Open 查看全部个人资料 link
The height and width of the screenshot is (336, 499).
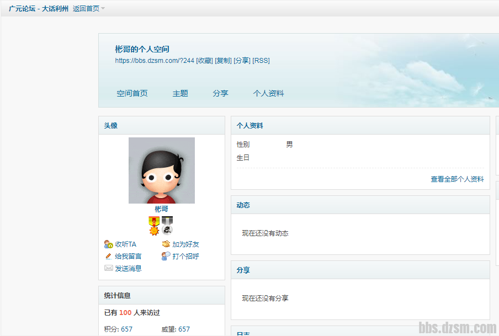click(457, 179)
